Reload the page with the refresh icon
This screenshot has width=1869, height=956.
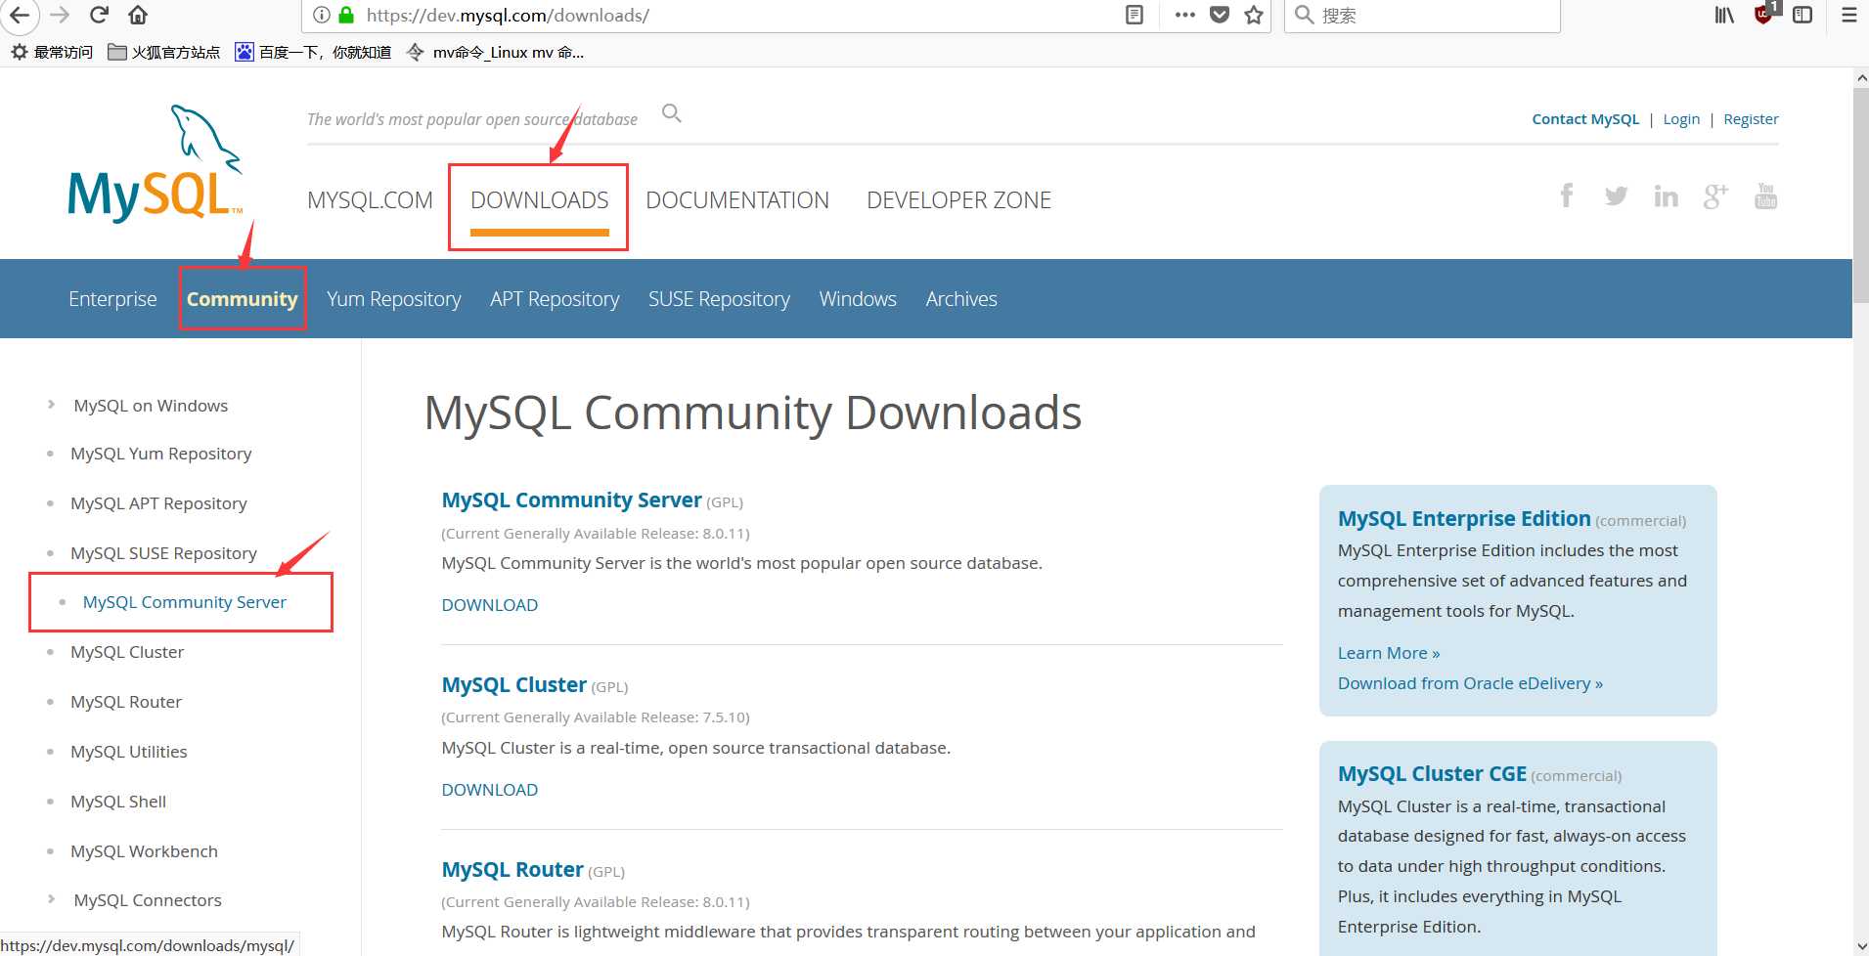[x=99, y=15]
